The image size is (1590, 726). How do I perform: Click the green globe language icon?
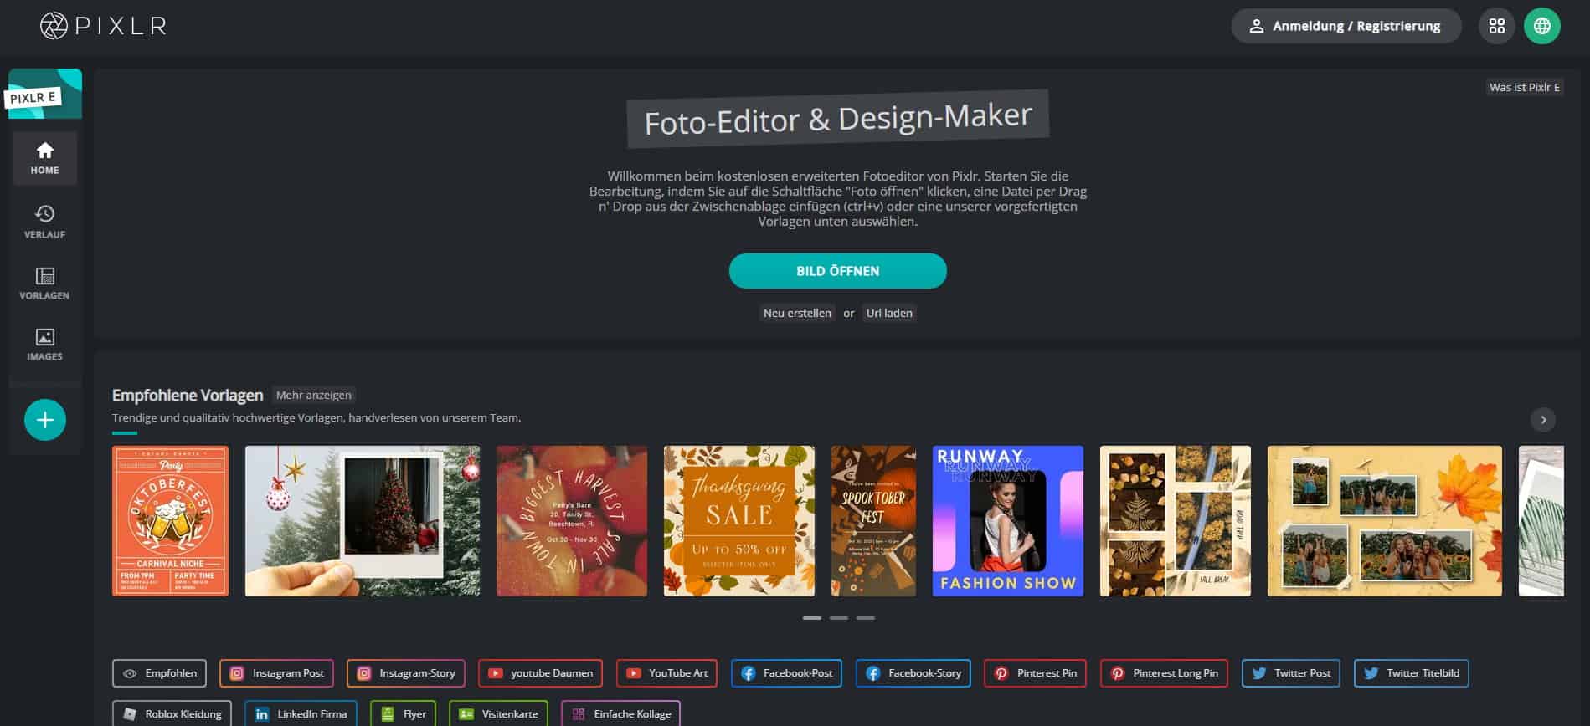1541,26
